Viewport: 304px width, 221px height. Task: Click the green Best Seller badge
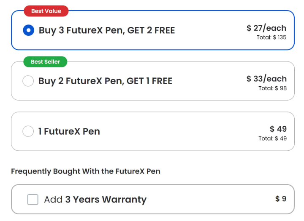46,62
